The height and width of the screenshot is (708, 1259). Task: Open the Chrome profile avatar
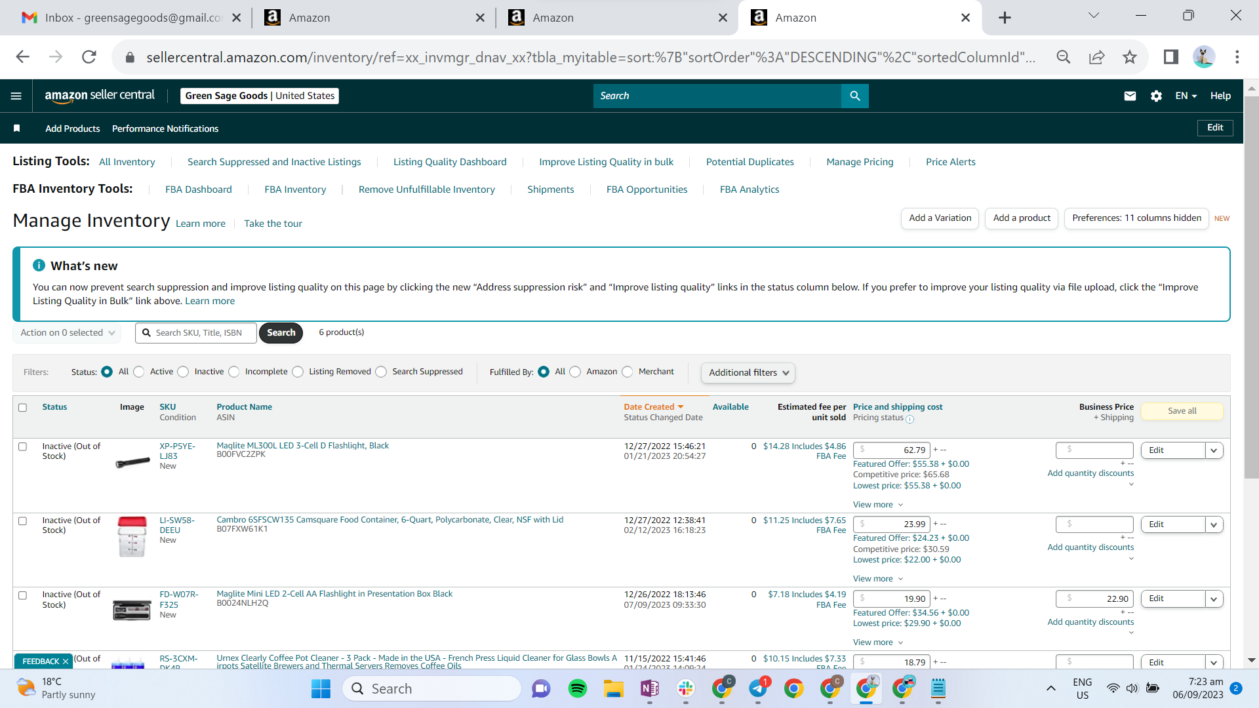coord(1204,57)
